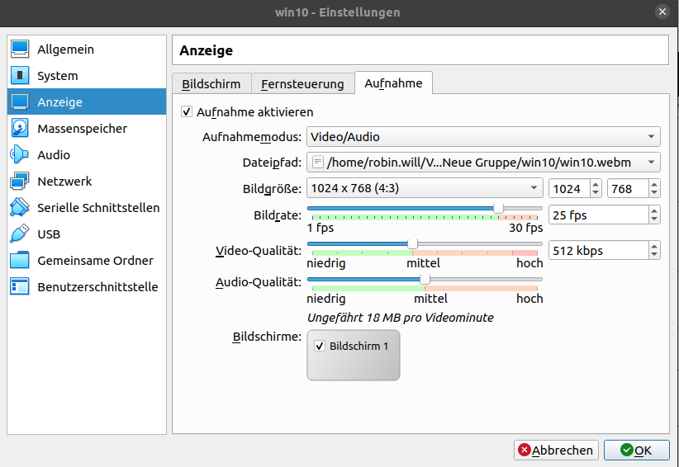
Task: Click the Gemeinsame Ordner folder icon
Action: pyautogui.click(x=20, y=261)
